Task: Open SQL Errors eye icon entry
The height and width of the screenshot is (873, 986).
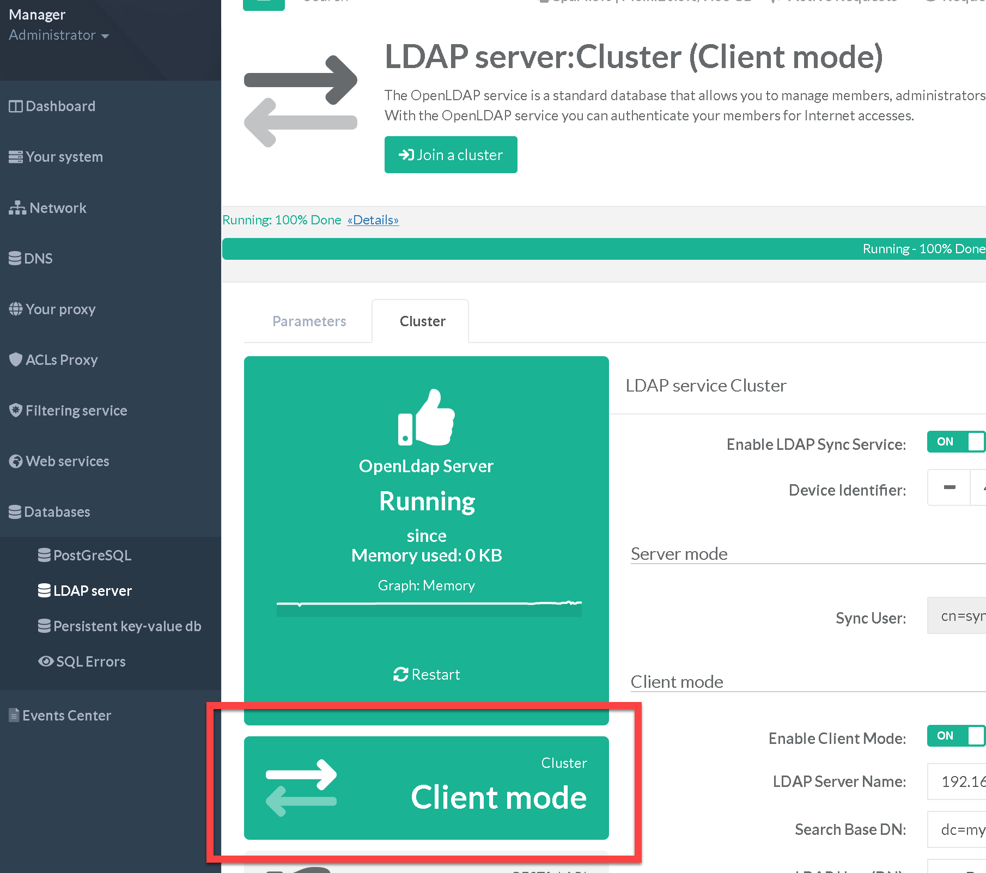Action: point(46,662)
